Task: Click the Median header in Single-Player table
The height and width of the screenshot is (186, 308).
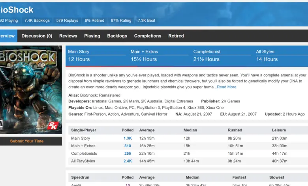Action: pos(190,130)
